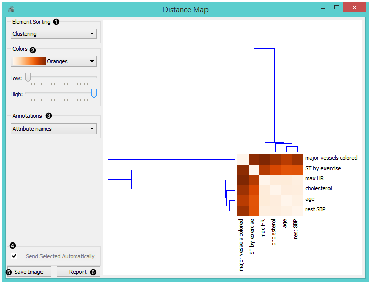Click the Low color threshold slider handle
The width and height of the screenshot is (371, 284).
pos(28,77)
